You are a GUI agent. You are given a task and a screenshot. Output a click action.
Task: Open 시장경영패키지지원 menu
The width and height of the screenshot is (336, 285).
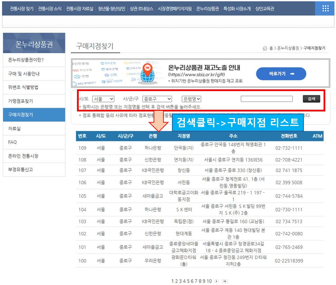point(175,9)
